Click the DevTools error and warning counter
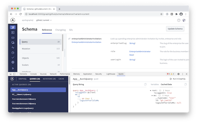 [x=171, y=74]
